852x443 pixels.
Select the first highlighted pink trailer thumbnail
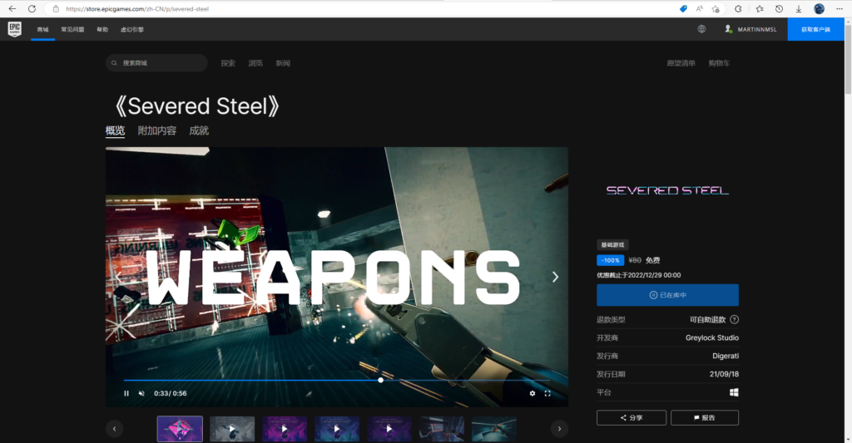coord(180,429)
